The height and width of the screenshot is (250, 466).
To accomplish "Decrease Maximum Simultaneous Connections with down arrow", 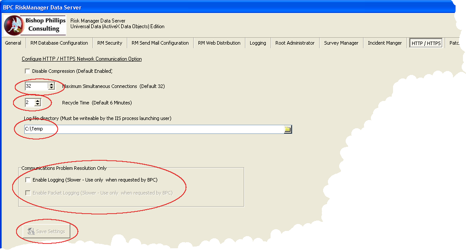I will [x=51, y=88].
